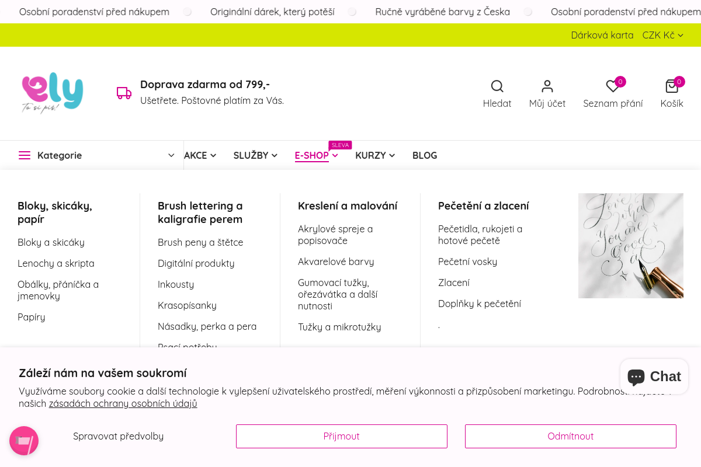Image resolution: width=701 pixels, height=467 pixels.
Task: Open the wishlist heart icon
Action: (612, 86)
